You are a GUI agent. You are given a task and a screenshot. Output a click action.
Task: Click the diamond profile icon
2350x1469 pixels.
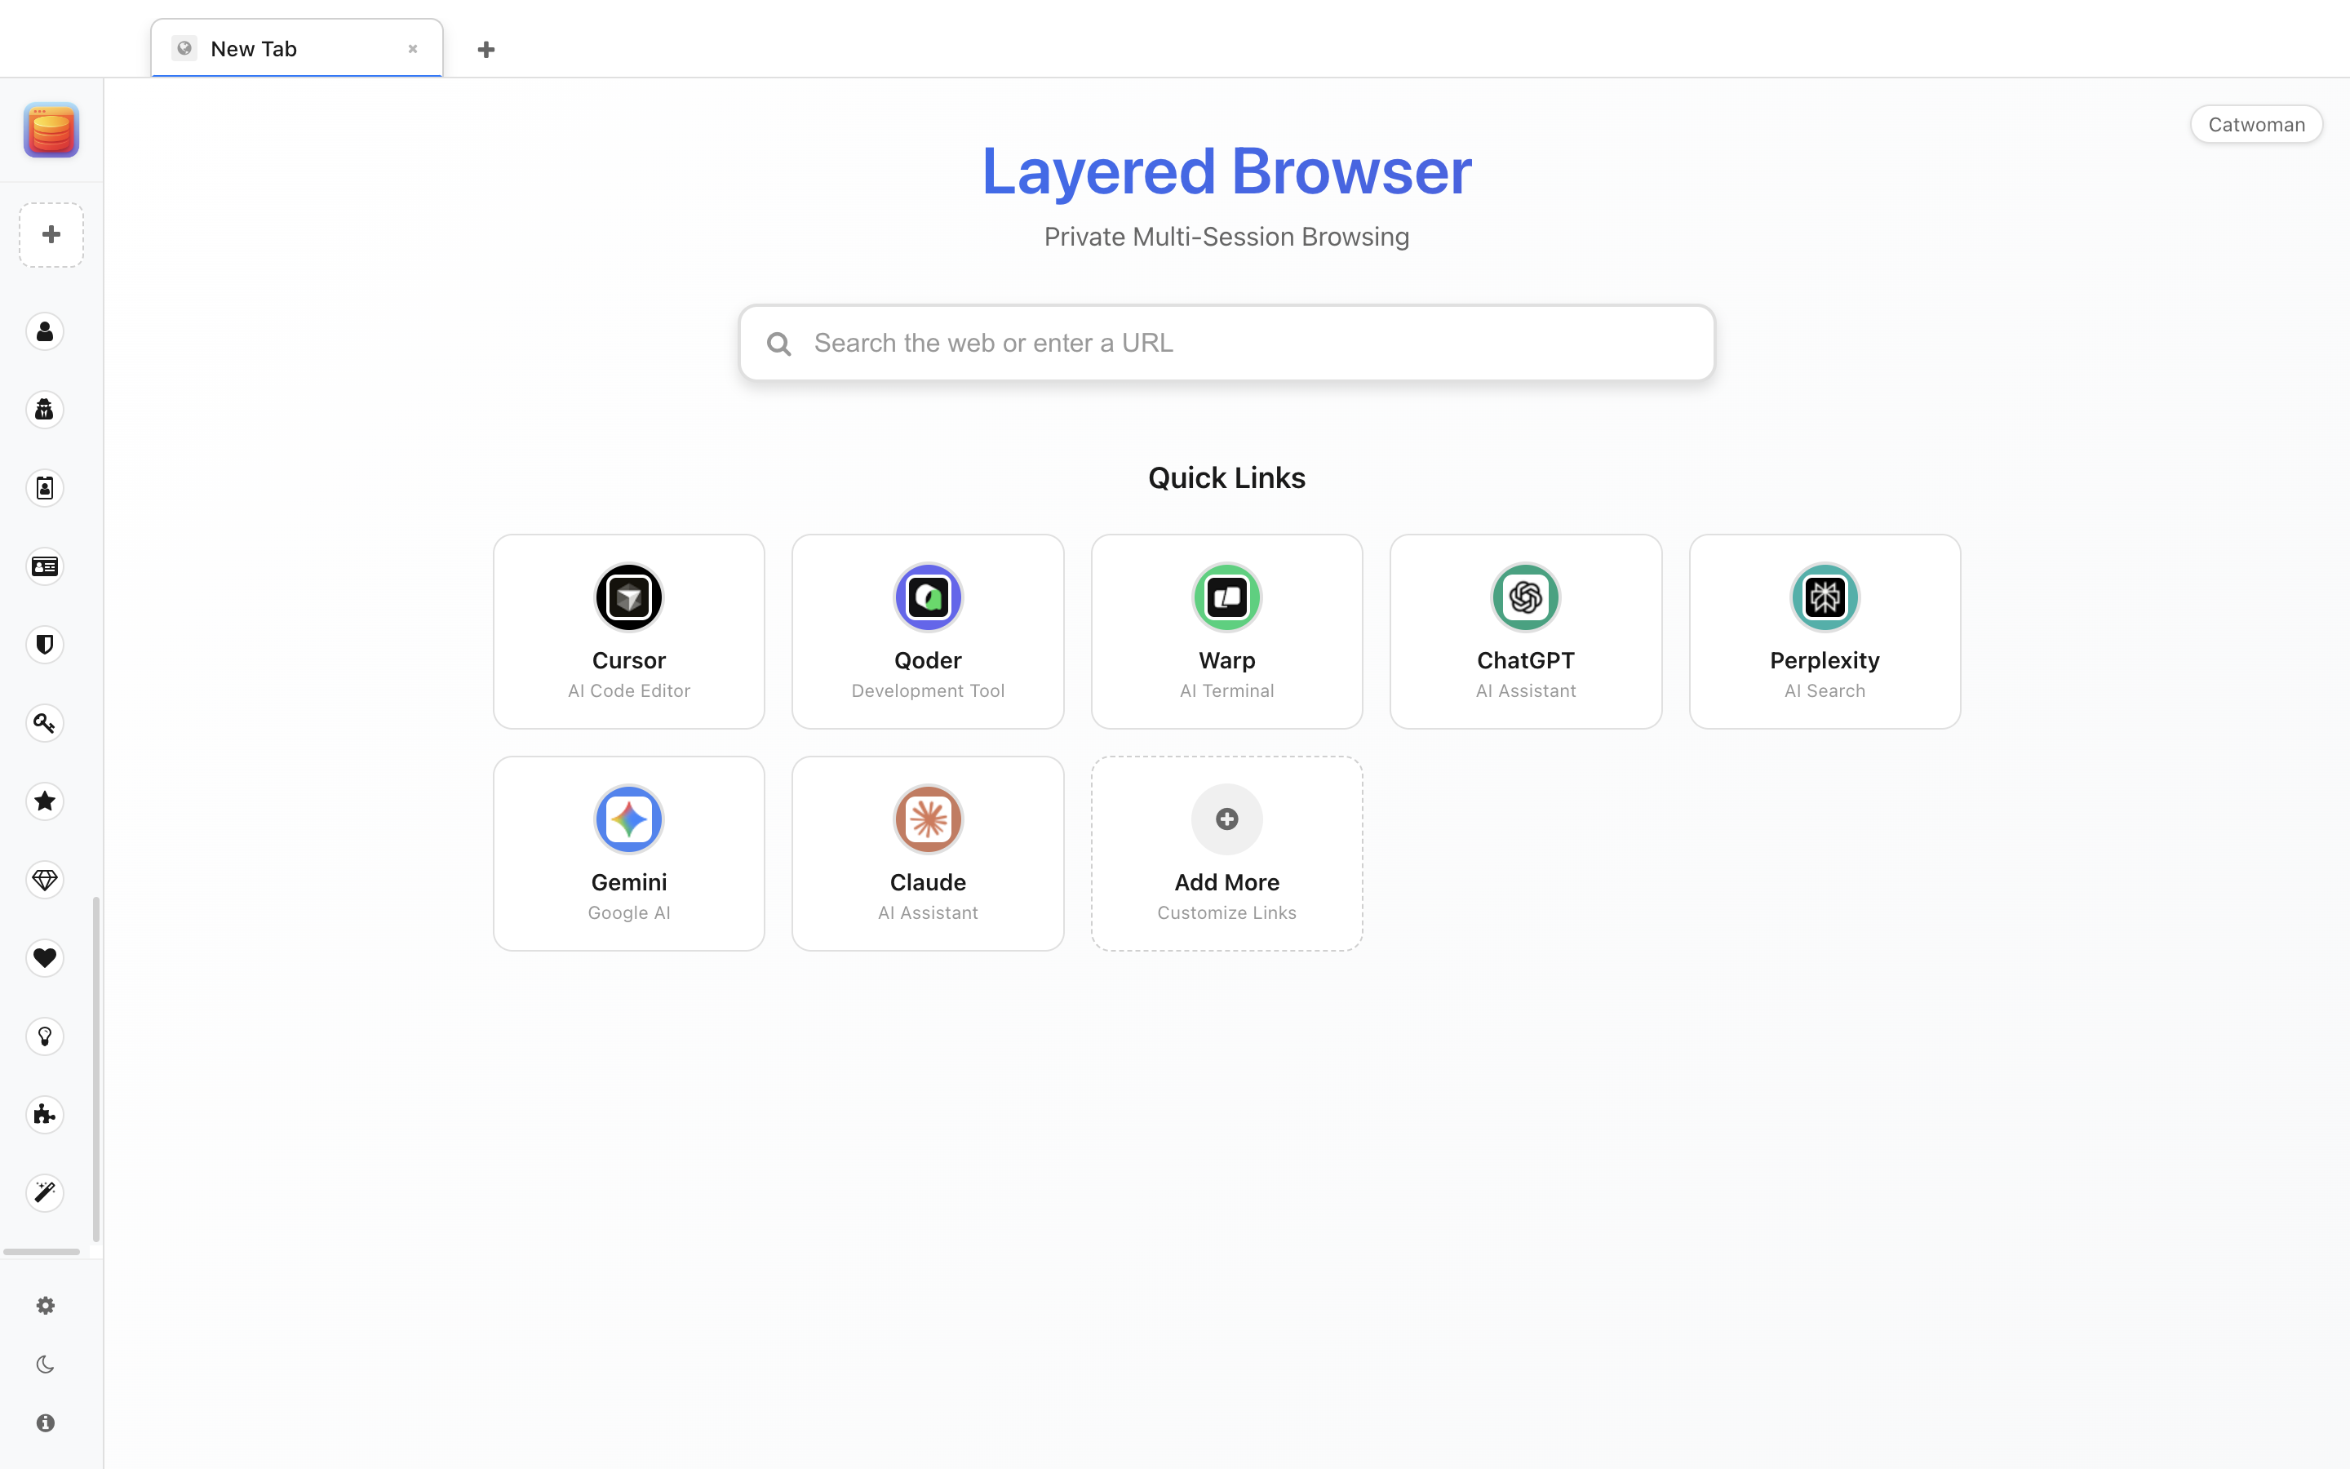[45, 881]
